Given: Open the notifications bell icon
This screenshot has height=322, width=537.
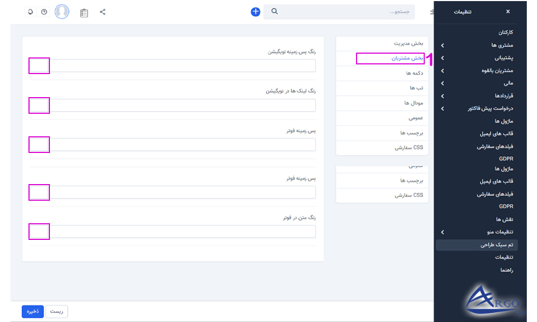Looking at the screenshot, I should [31, 11].
